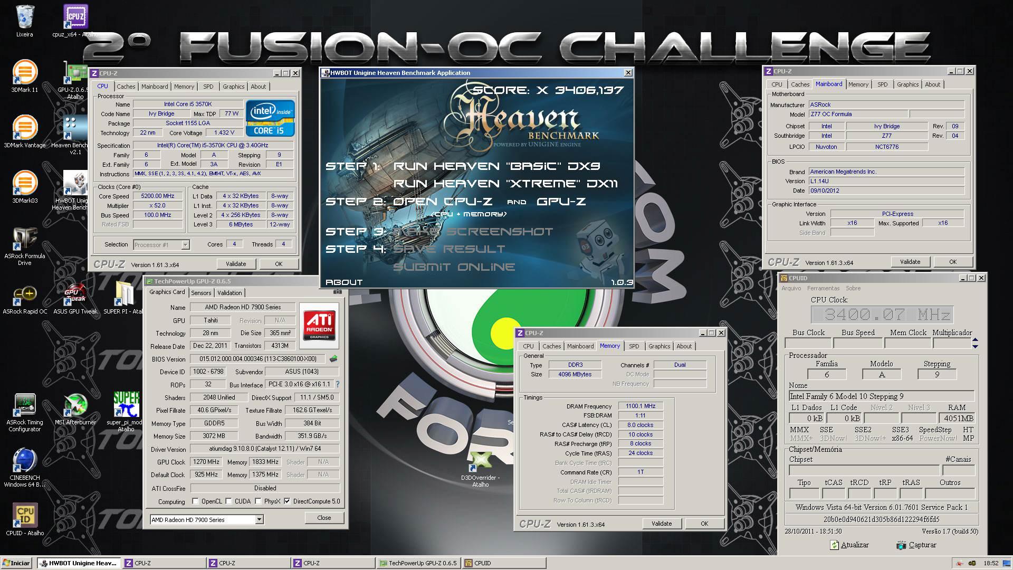1013x570 pixels.
Task: Open the graphics card selector dropdown in GPU-Z
Action: click(x=259, y=520)
